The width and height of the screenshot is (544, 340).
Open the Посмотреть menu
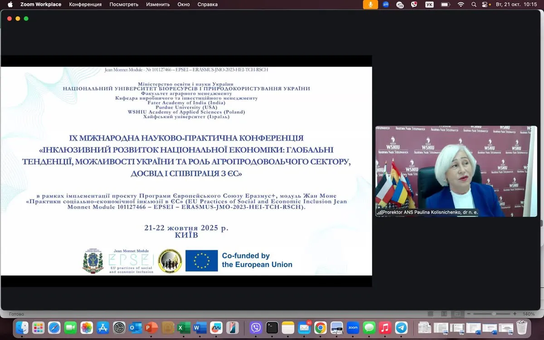(124, 5)
